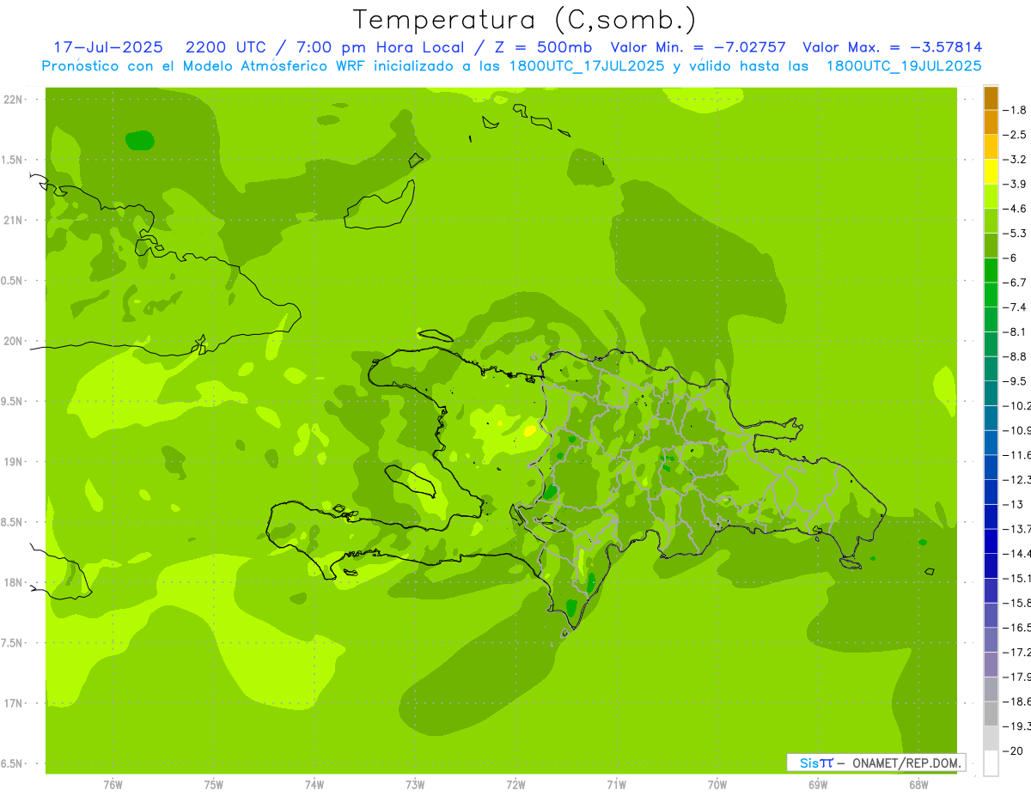Viewport: 1031px width, 796px height.
Task: Click the lime patch at the 69.5N right edge
Action: [945, 390]
